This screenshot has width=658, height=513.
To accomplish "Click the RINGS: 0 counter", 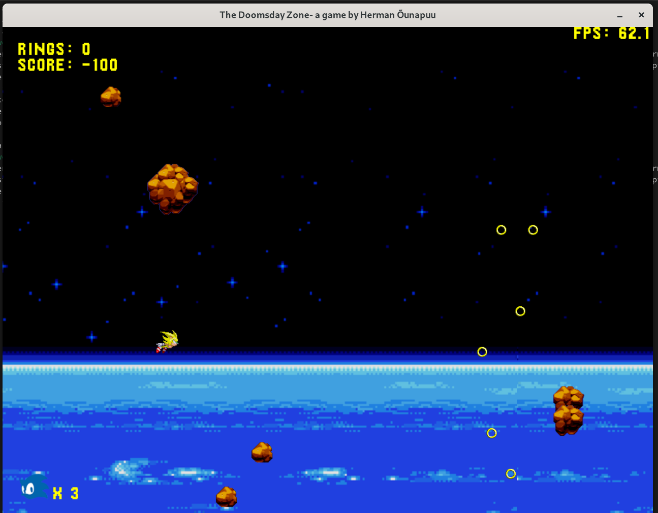I will [54, 49].
